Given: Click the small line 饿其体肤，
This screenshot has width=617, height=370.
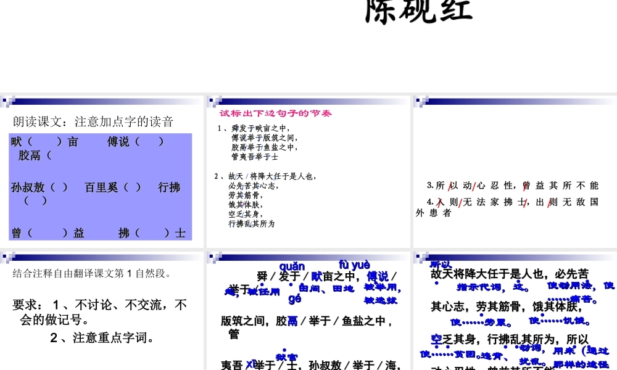Looking at the screenshot, I should coord(246,205).
